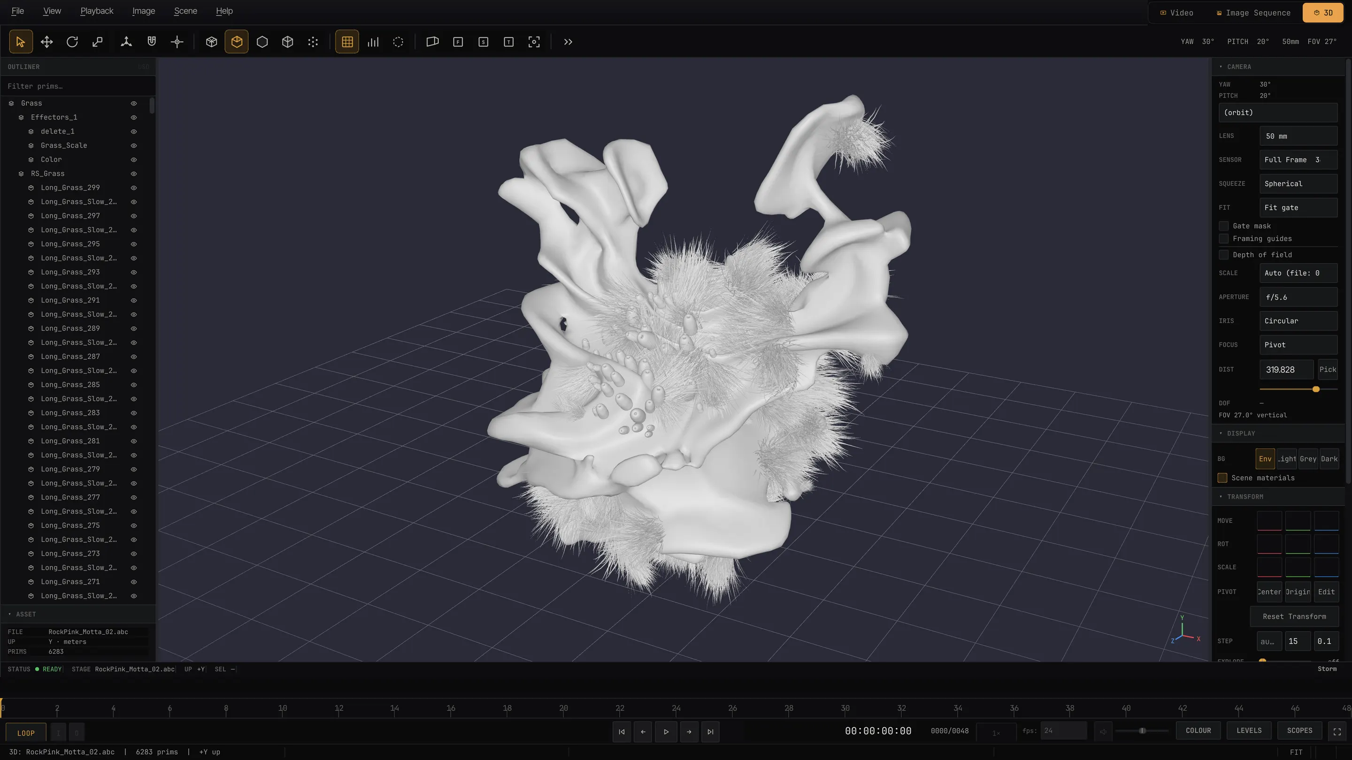The image size is (1352, 760).
Task: Toggle visibility of Long_Grass_299
Action: [x=134, y=188]
